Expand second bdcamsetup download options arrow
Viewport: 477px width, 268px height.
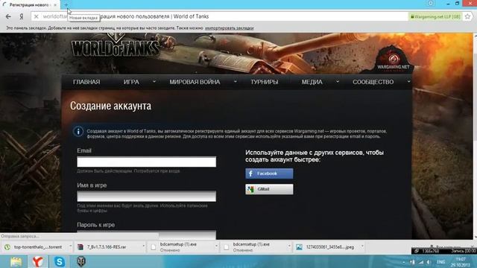(x=289, y=246)
